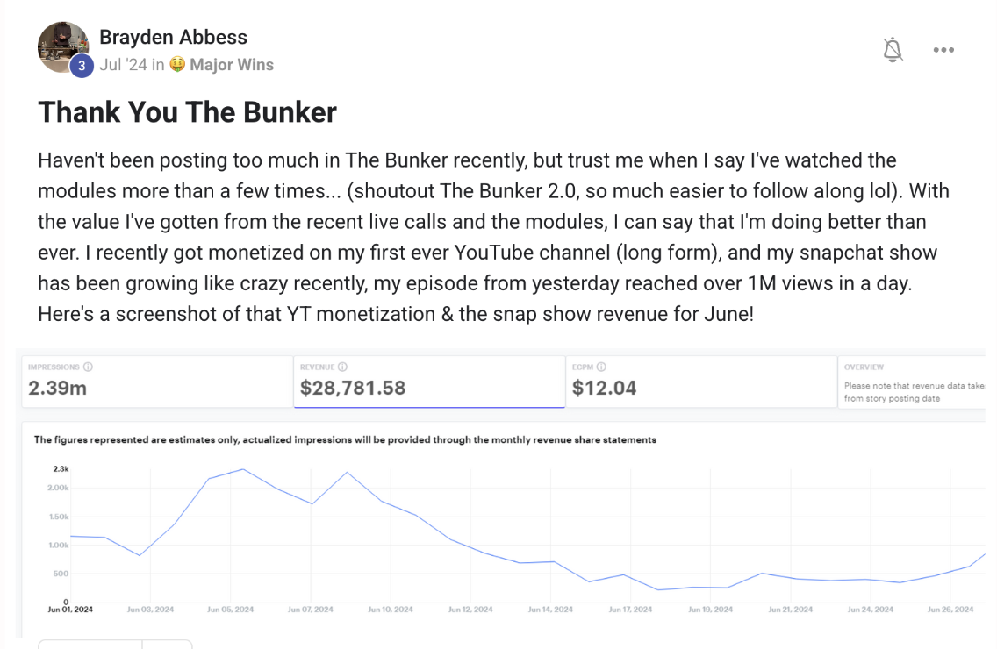Click the money-face emoji beside Major Wins
997x649 pixels.
[x=177, y=64]
